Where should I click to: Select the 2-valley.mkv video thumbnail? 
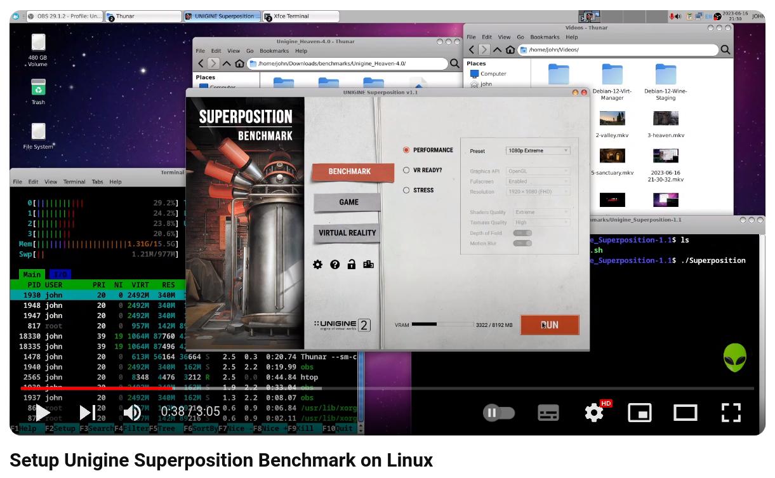pos(612,119)
